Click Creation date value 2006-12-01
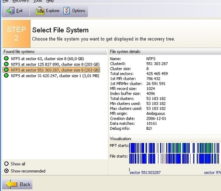 [156, 119]
